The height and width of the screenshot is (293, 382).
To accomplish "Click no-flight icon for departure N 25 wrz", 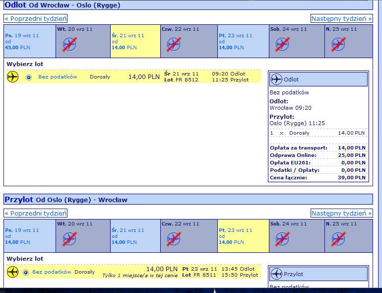I will coord(338,44).
